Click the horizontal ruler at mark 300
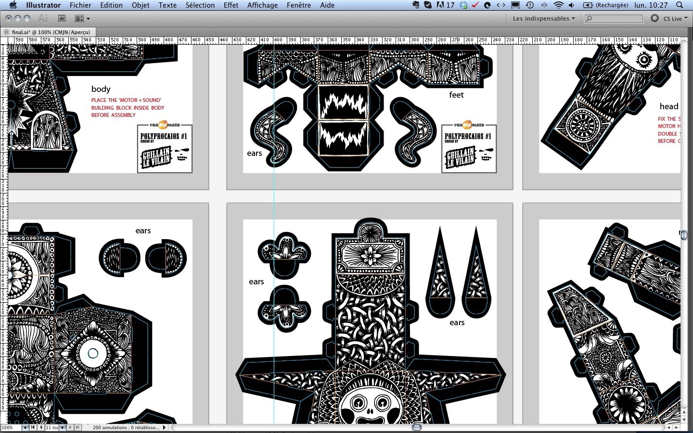693x433 pixels. [415, 40]
